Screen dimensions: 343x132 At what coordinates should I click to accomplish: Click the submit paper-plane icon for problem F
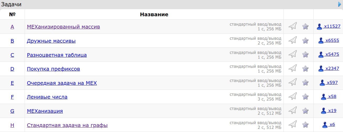(292, 96)
